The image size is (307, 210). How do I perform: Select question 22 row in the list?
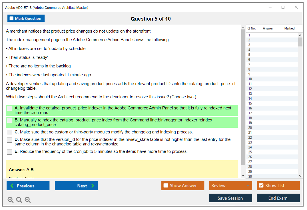250,137
